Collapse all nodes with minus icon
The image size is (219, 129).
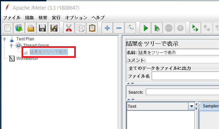(x=119, y=28)
